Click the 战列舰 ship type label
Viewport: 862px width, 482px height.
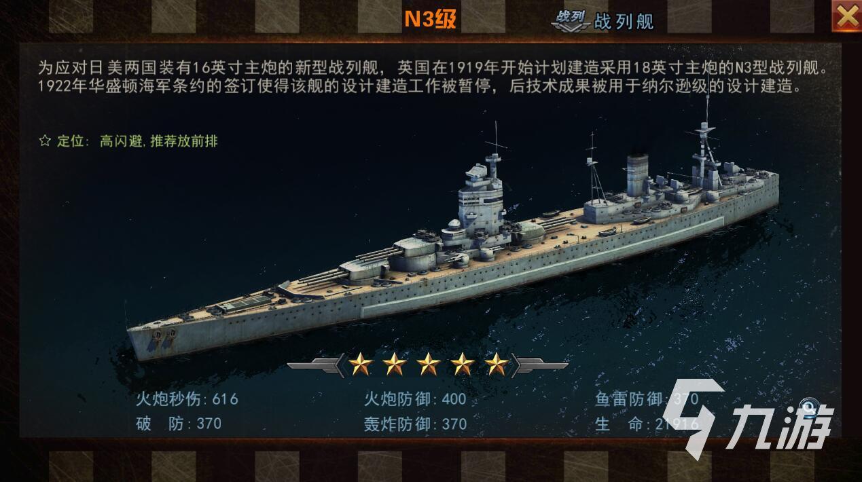624,22
